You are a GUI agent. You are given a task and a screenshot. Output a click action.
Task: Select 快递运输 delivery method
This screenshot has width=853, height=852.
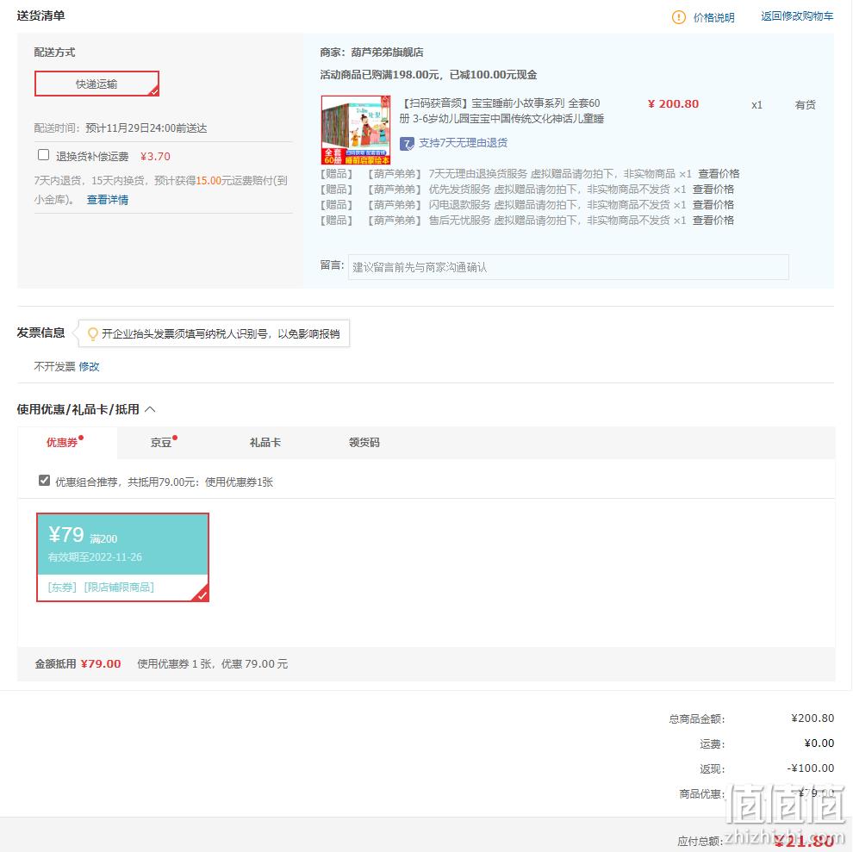[97, 84]
